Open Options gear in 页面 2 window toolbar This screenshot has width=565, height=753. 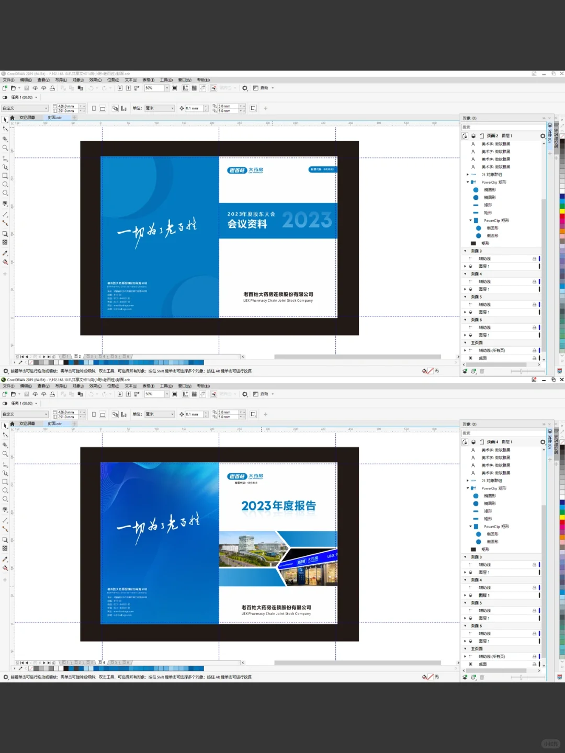[245, 88]
